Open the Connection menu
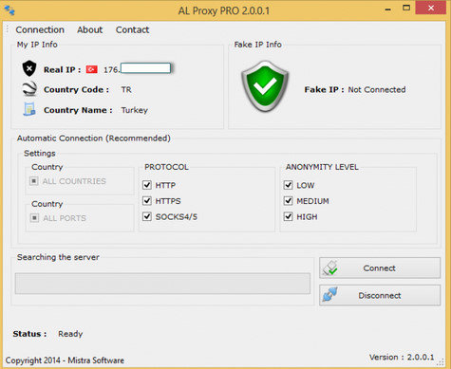 coord(40,29)
